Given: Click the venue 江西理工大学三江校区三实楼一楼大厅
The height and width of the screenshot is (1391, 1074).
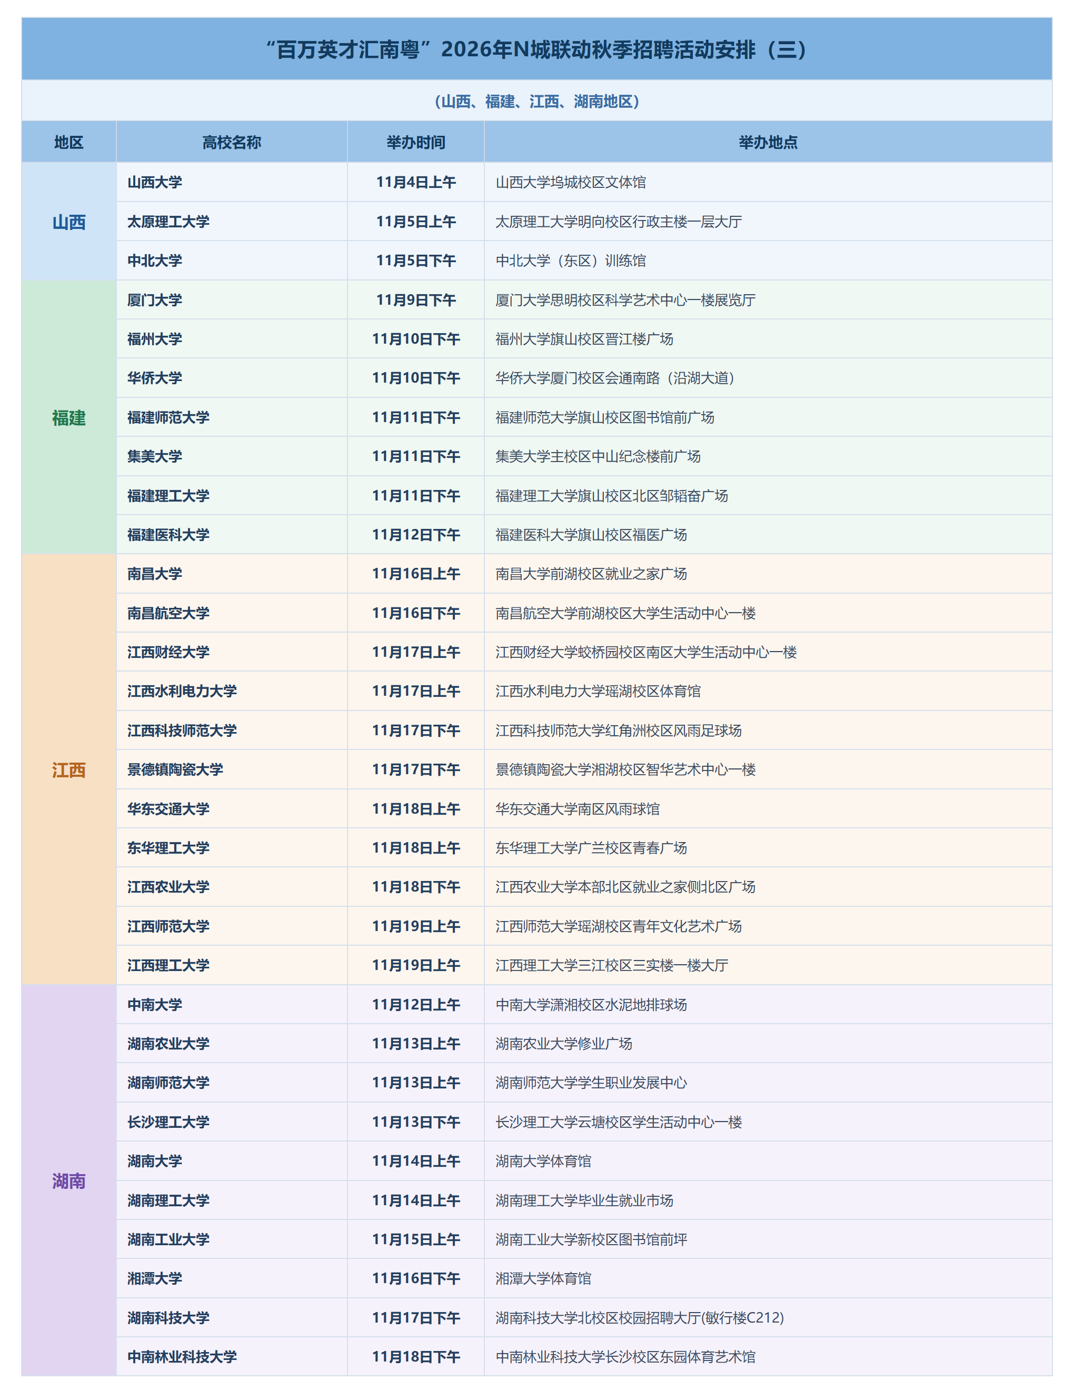Looking at the screenshot, I should pos(612,965).
